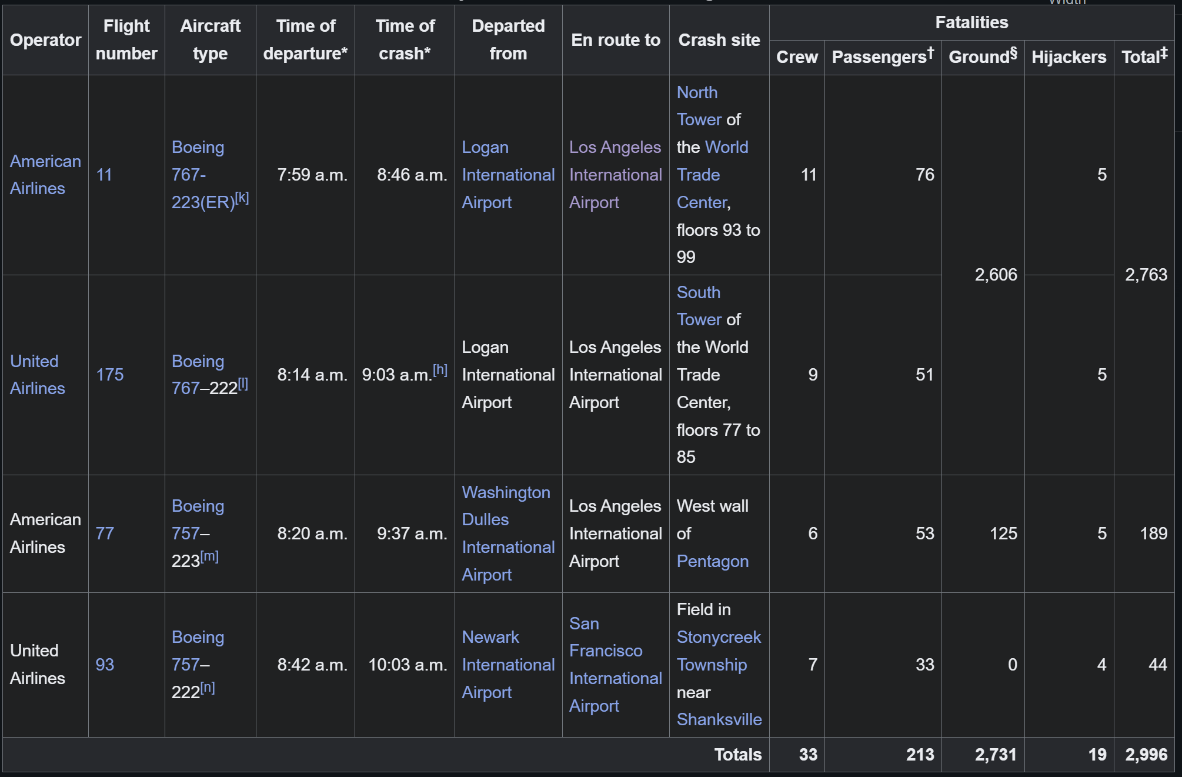Open the United Airlines link for Flight 175
This screenshot has height=777, width=1182.
click(38, 375)
